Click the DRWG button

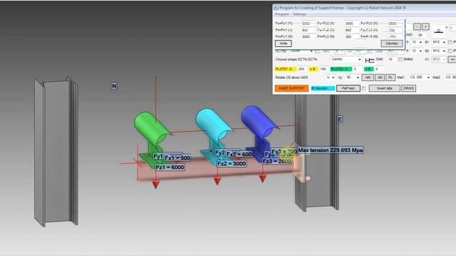(x=408, y=88)
